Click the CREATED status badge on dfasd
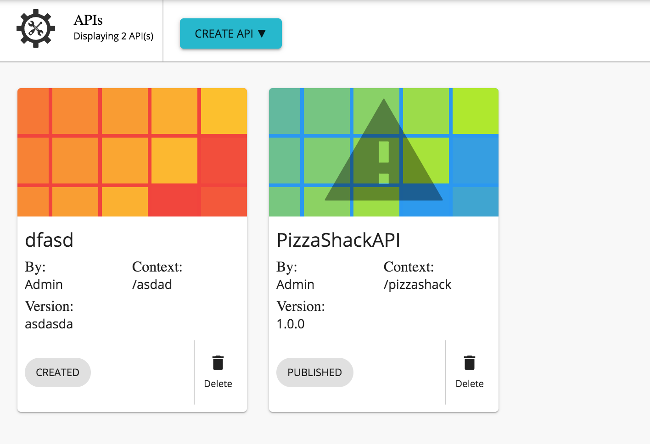650x444 pixels. click(57, 372)
